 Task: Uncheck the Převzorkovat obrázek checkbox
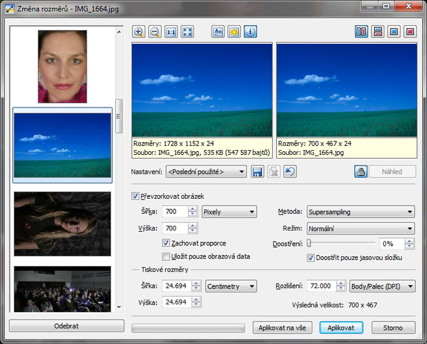(x=135, y=196)
